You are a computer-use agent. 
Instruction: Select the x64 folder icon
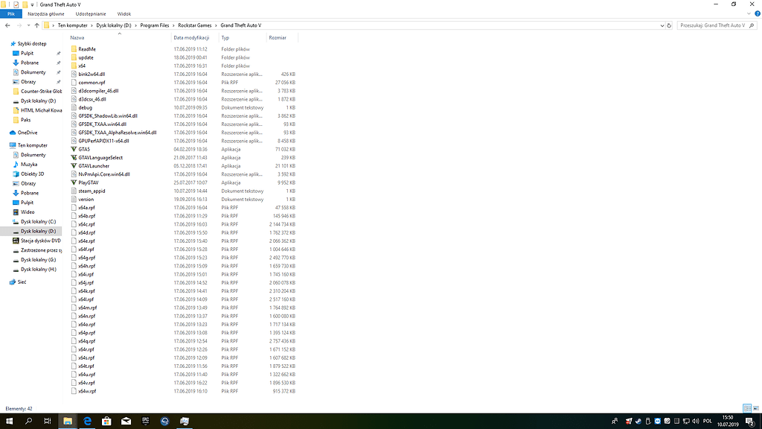coord(74,66)
